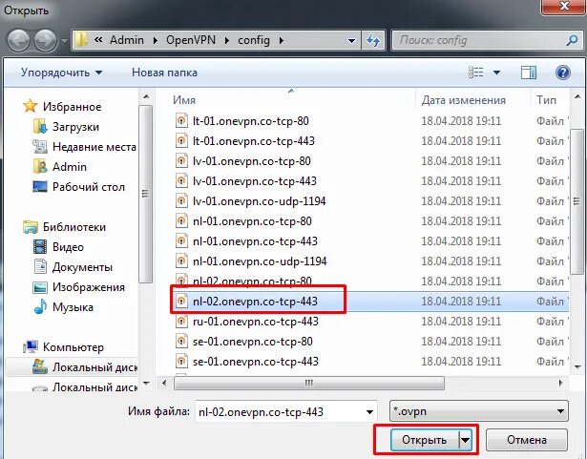Click the Отмена button
Screen dimensions: 587x459
tap(526, 440)
